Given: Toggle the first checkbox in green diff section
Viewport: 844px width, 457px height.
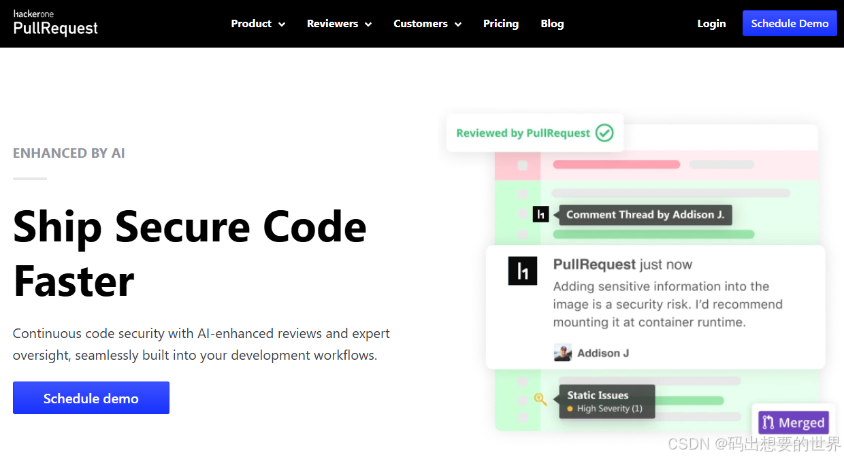Looking at the screenshot, I should pyautogui.click(x=523, y=194).
